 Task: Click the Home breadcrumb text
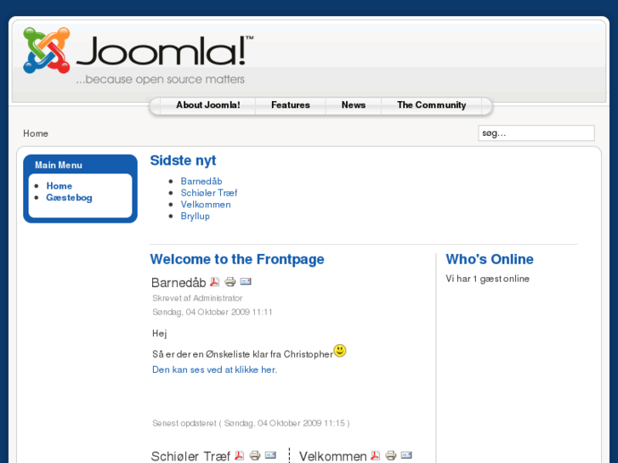click(36, 133)
